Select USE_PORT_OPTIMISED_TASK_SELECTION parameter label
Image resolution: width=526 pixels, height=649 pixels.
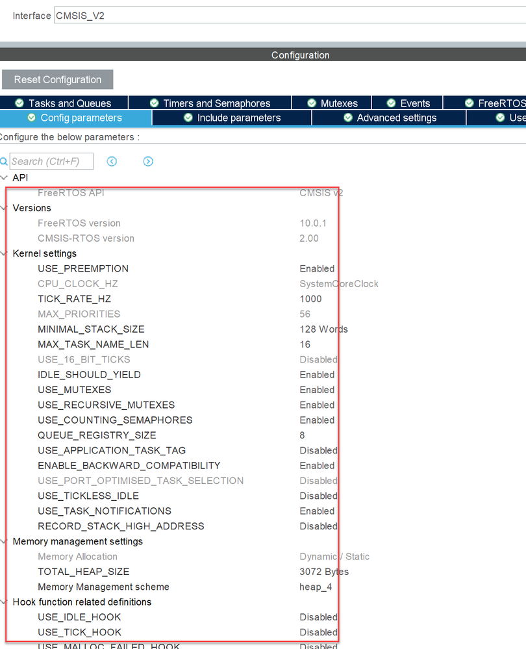coord(141,481)
